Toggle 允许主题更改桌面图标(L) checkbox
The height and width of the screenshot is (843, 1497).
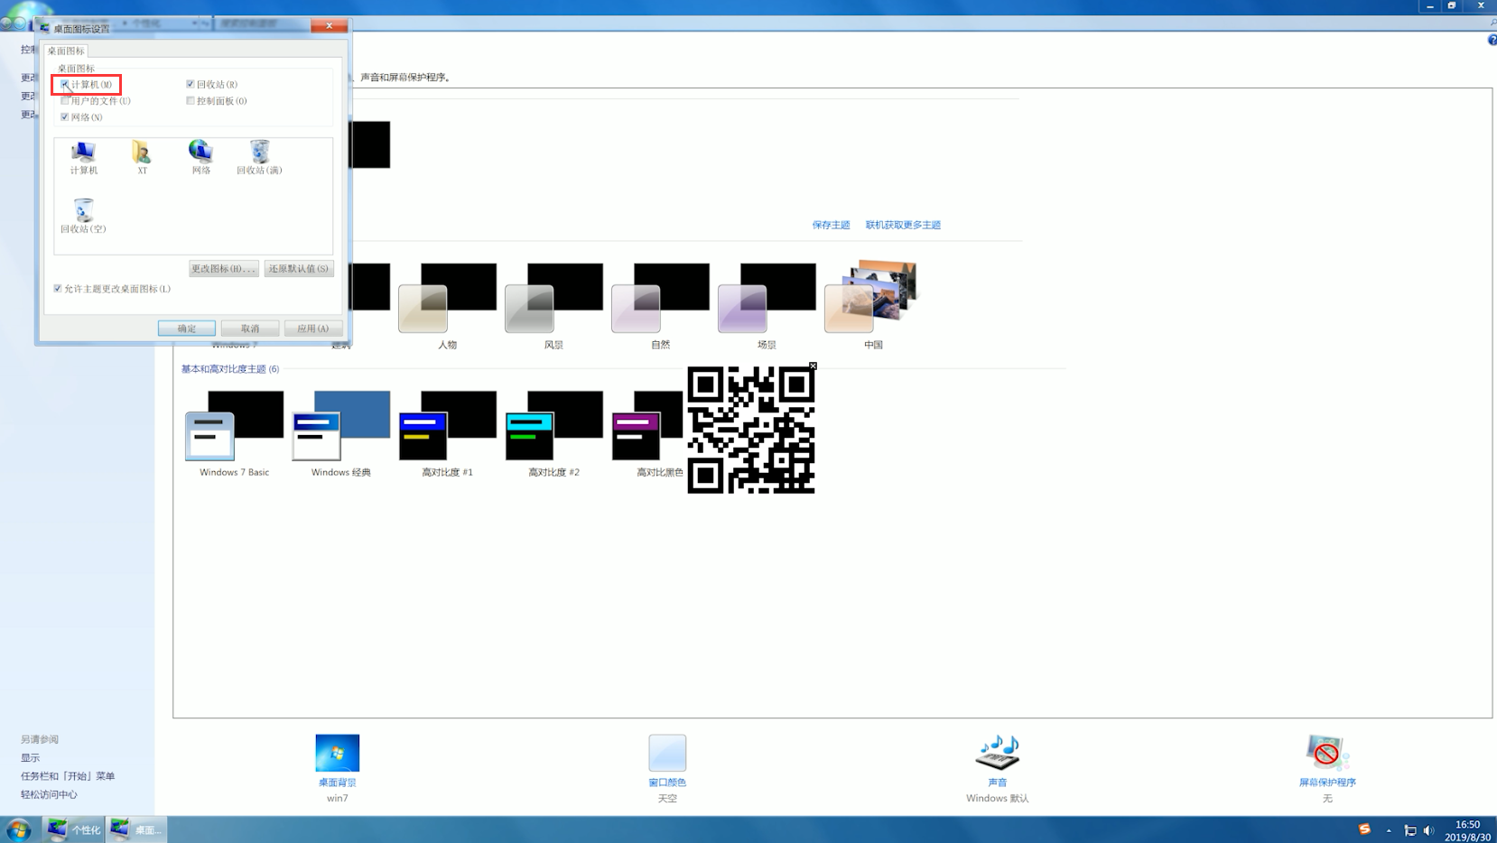click(x=58, y=289)
